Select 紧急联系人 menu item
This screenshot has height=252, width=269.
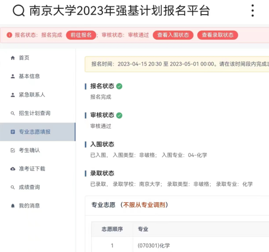coord(37,95)
